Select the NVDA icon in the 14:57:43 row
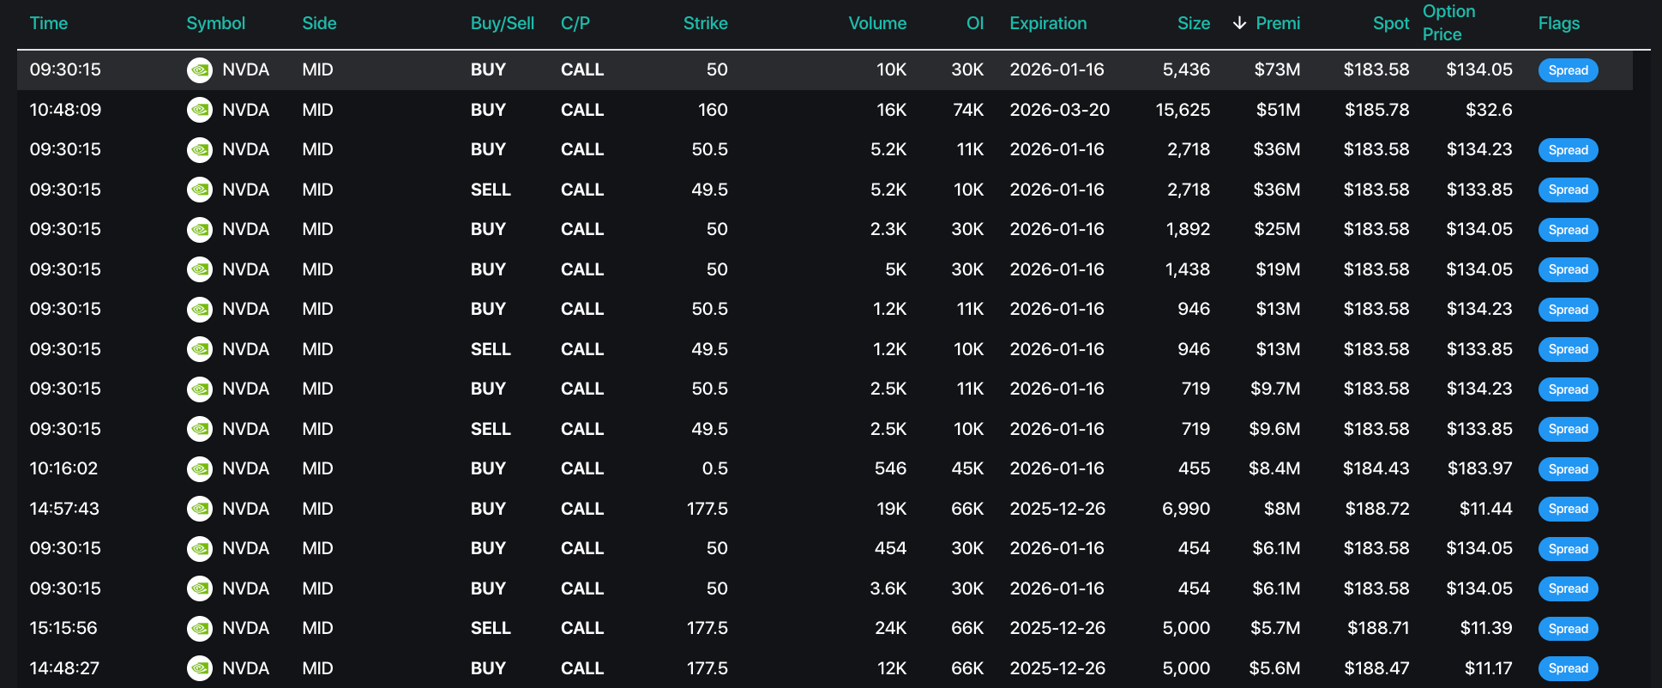Viewport: 1662px width, 688px height. (200, 509)
